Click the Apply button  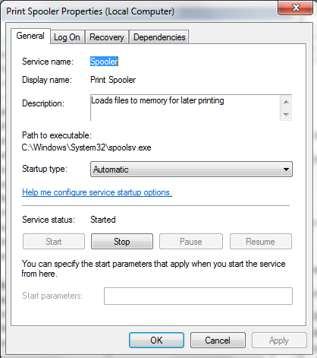[279, 341]
